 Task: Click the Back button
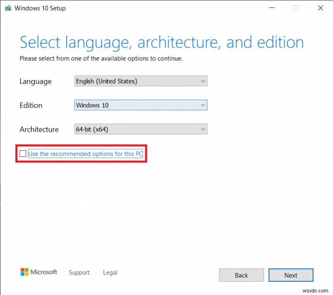point(241,275)
